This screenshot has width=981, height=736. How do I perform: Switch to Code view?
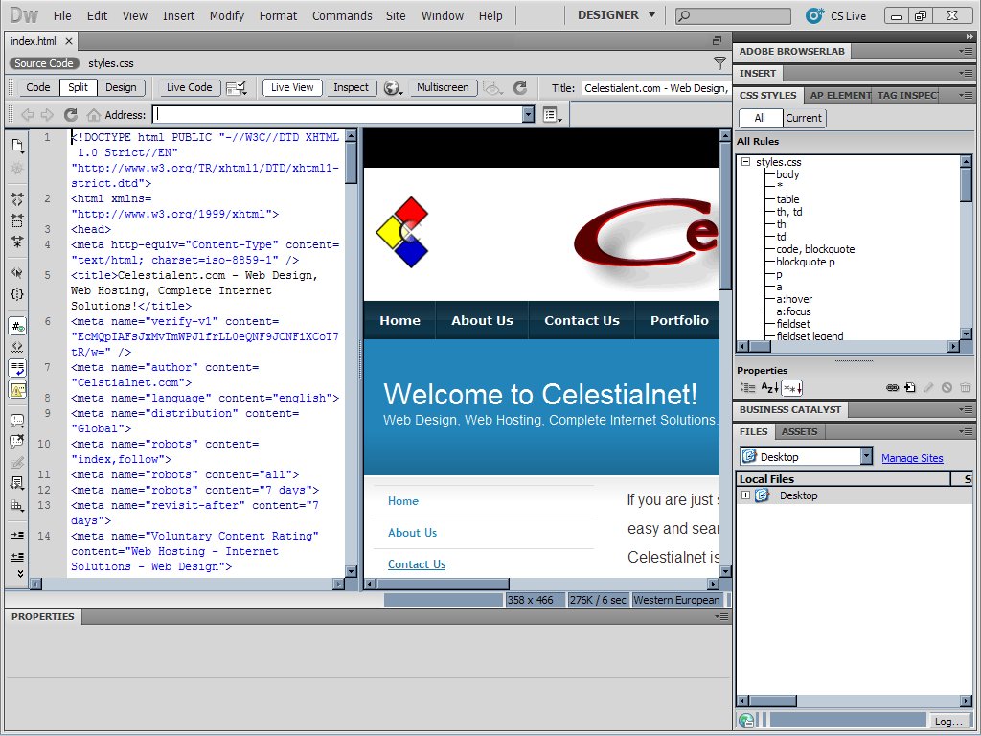click(37, 87)
